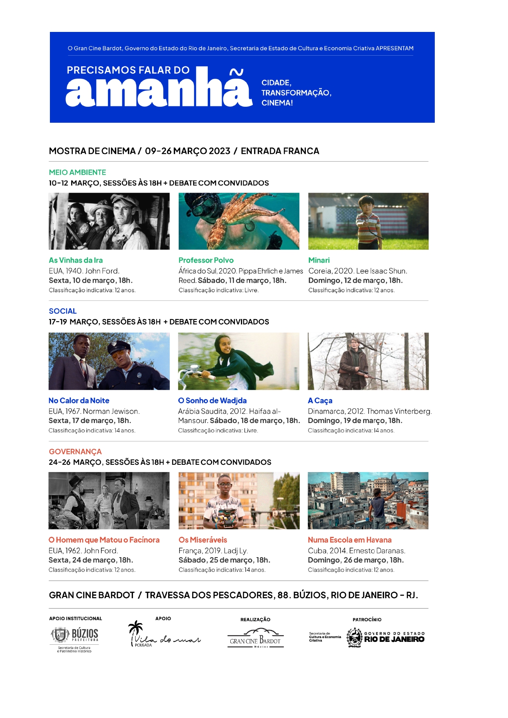This screenshot has height=718, width=508.
Task: Click the 'Numa Escola em Havana' title
Action: 350,540
